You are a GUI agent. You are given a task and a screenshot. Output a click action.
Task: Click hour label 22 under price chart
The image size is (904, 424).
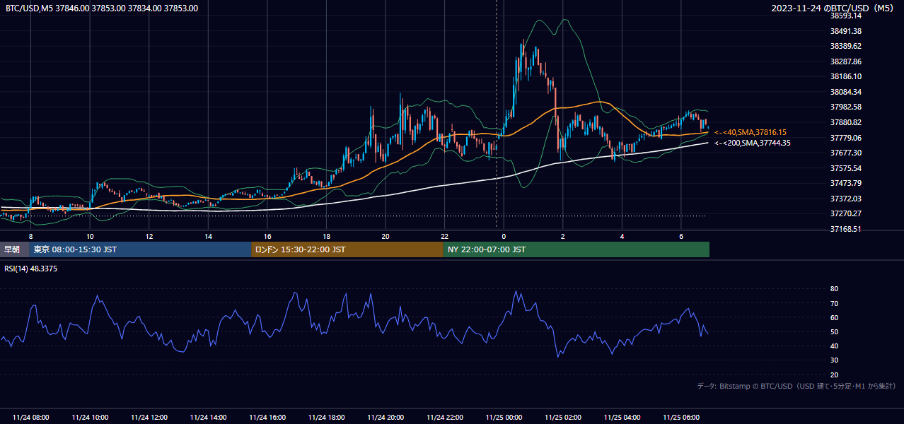click(444, 236)
